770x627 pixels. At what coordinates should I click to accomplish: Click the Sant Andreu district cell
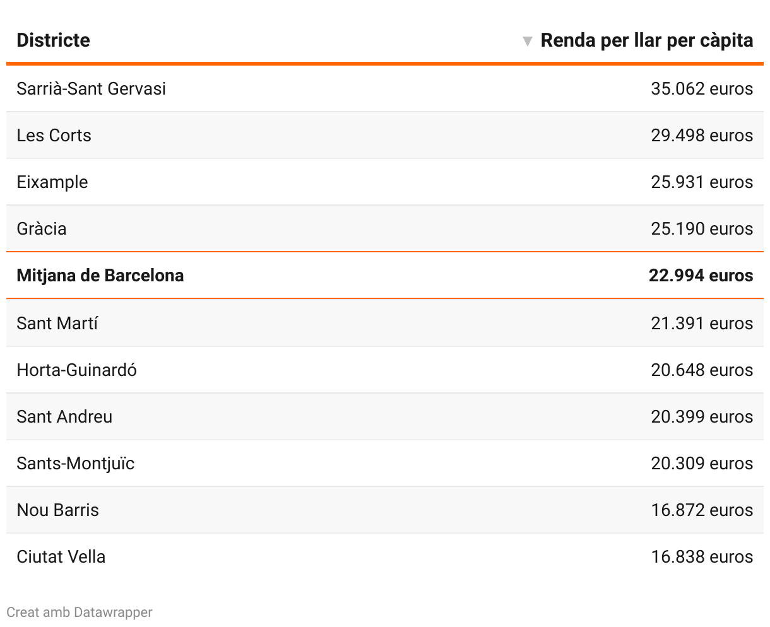tap(64, 416)
